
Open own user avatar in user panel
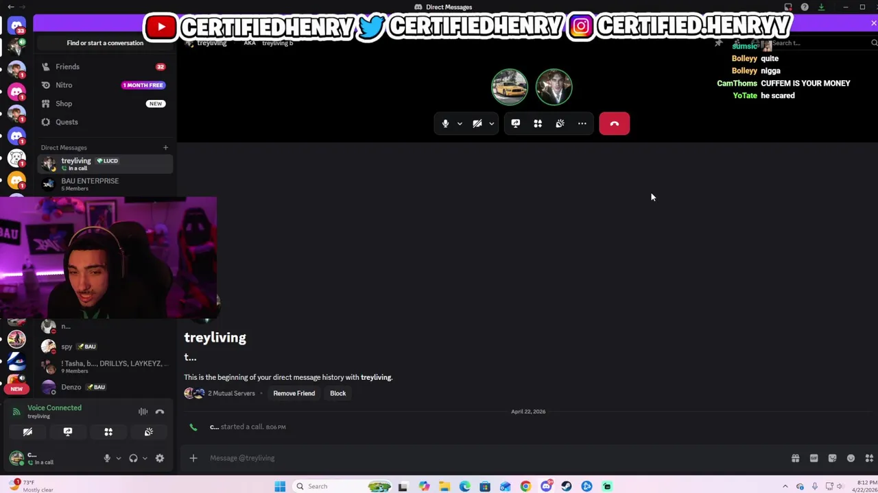(x=16, y=458)
